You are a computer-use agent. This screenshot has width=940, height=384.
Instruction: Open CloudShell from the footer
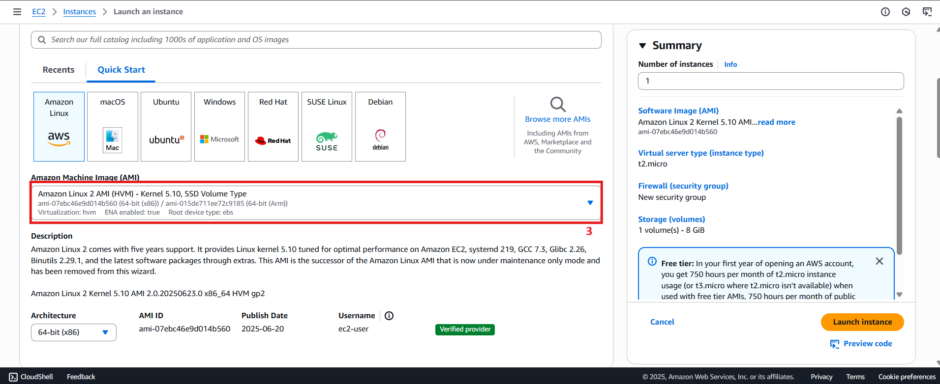pyautogui.click(x=31, y=377)
